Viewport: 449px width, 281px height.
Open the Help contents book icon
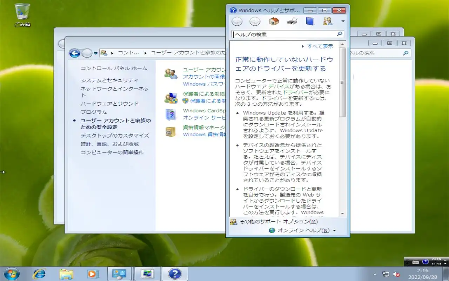(310, 21)
